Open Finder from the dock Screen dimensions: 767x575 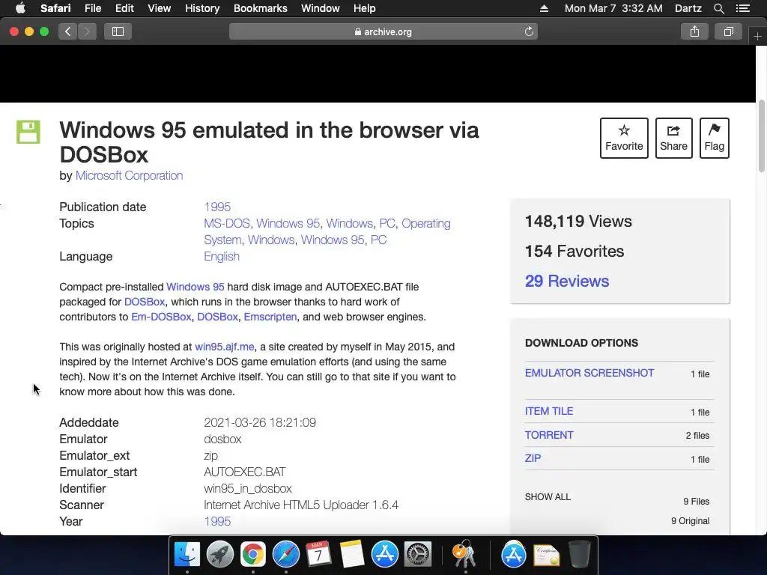(x=187, y=555)
